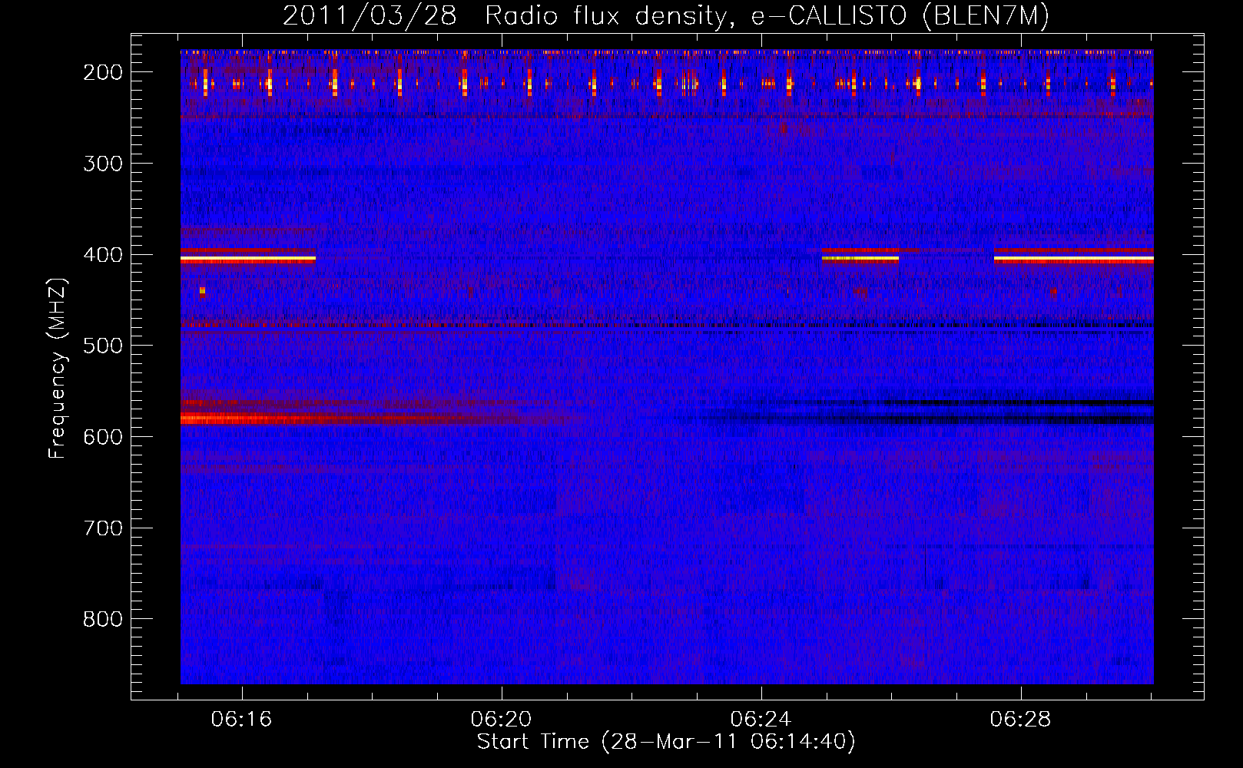
Task: Select the 400 frequency tick label
Action: click(x=102, y=255)
